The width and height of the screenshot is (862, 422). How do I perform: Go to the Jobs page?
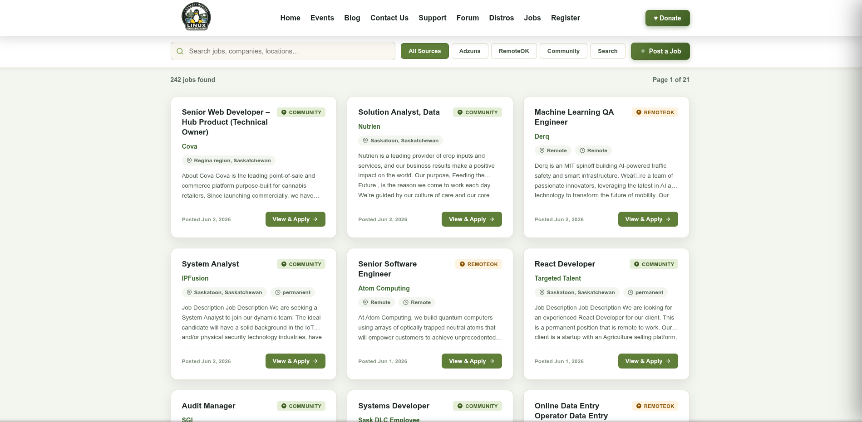click(x=532, y=18)
